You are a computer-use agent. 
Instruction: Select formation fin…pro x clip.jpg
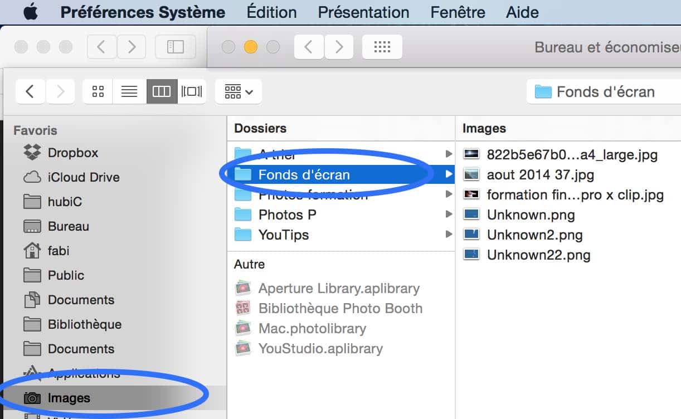point(575,194)
